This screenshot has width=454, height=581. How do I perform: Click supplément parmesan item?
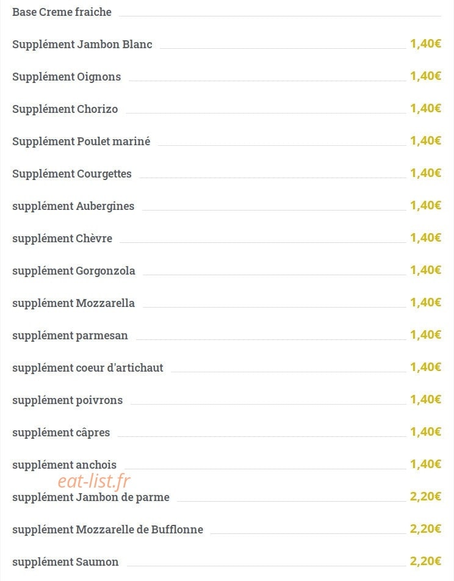pyautogui.click(x=70, y=335)
